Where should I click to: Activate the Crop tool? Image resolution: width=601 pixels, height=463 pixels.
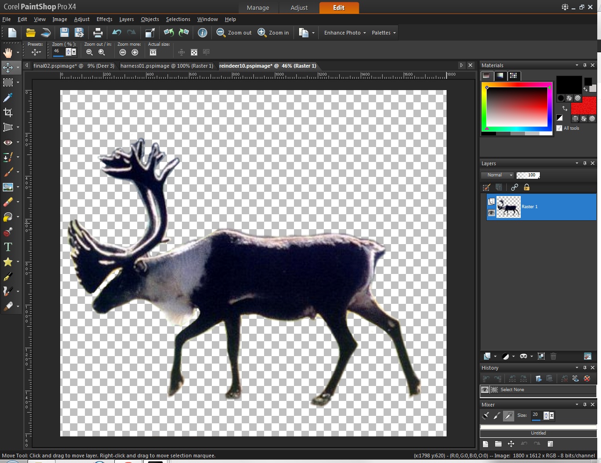tap(7, 112)
